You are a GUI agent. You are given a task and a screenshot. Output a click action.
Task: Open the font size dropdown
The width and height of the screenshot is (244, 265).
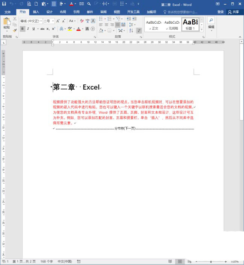pos(53,21)
